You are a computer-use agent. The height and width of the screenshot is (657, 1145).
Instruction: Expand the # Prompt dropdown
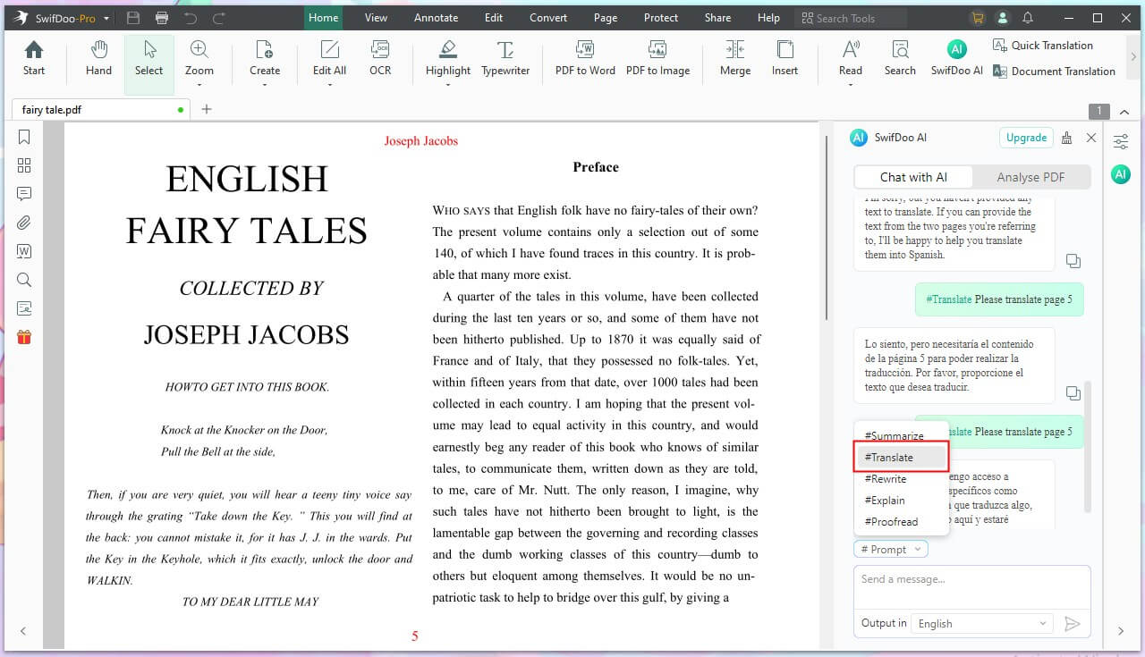click(891, 549)
